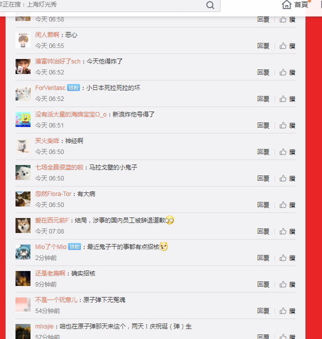
Task: Click the 铁粉 badge next to Mio了个Mio
Action: [74, 246]
